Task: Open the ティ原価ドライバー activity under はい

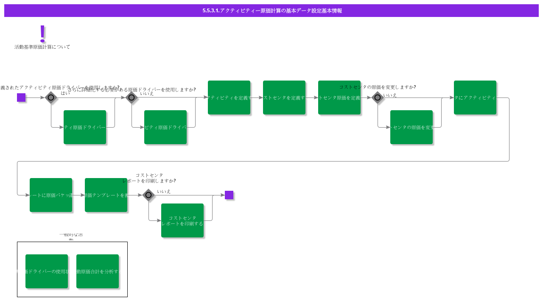Action: (x=85, y=127)
